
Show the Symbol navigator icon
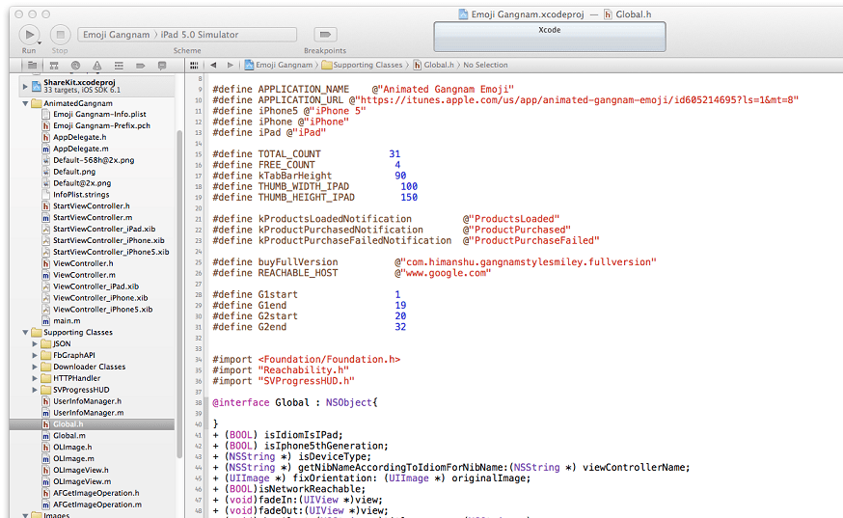54,65
